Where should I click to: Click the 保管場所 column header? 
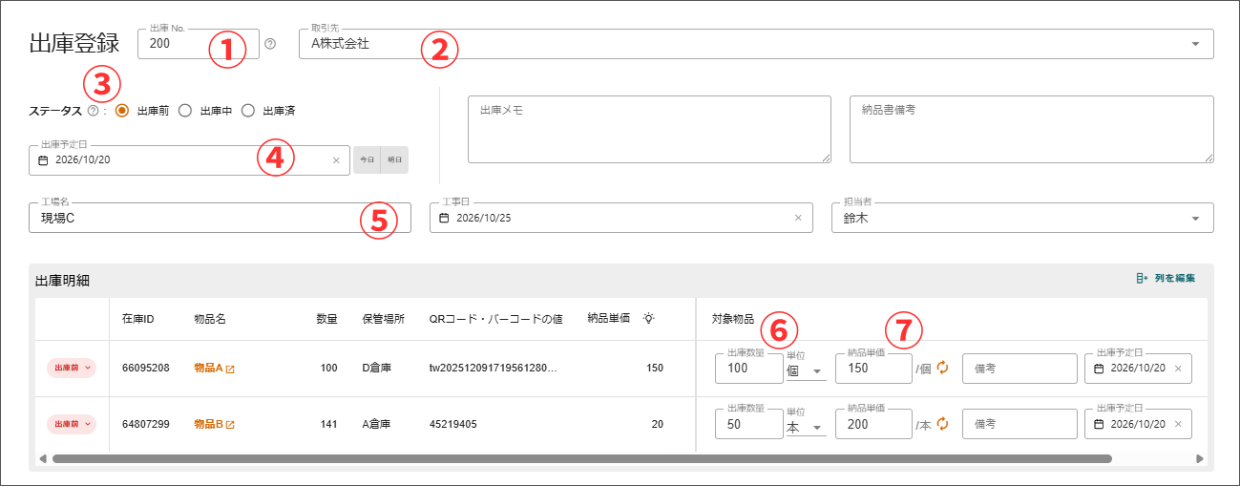click(385, 319)
